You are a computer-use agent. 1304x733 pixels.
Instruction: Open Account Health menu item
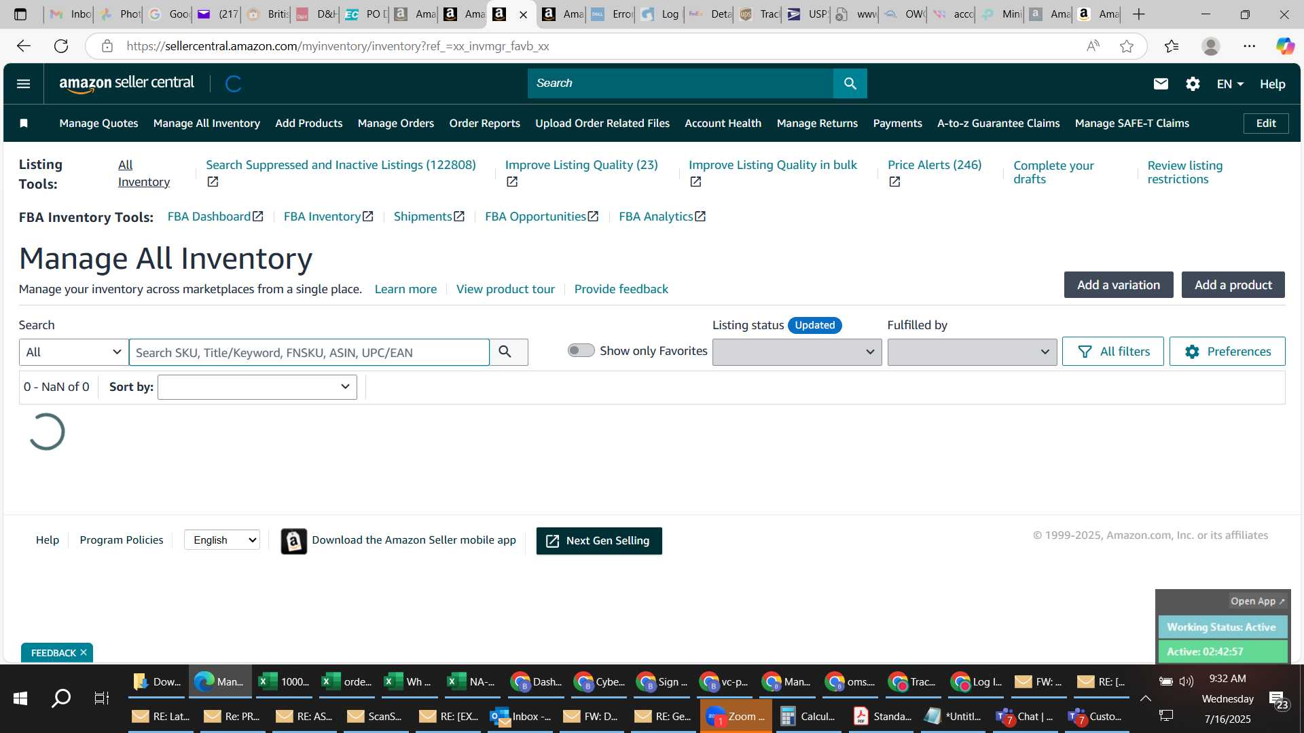(x=723, y=123)
